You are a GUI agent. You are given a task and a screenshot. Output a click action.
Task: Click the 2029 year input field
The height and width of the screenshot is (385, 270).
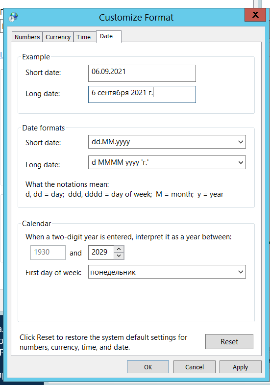pos(101,253)
